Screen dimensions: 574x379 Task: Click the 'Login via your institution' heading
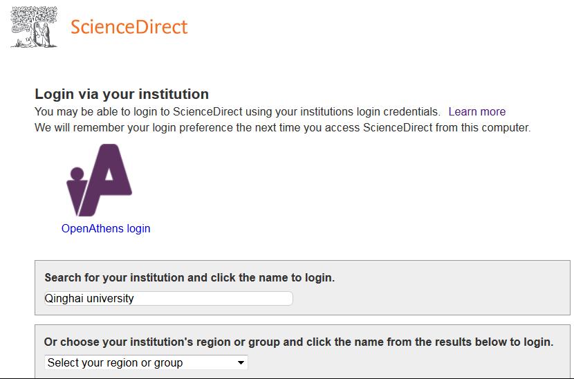pos(122,94)
